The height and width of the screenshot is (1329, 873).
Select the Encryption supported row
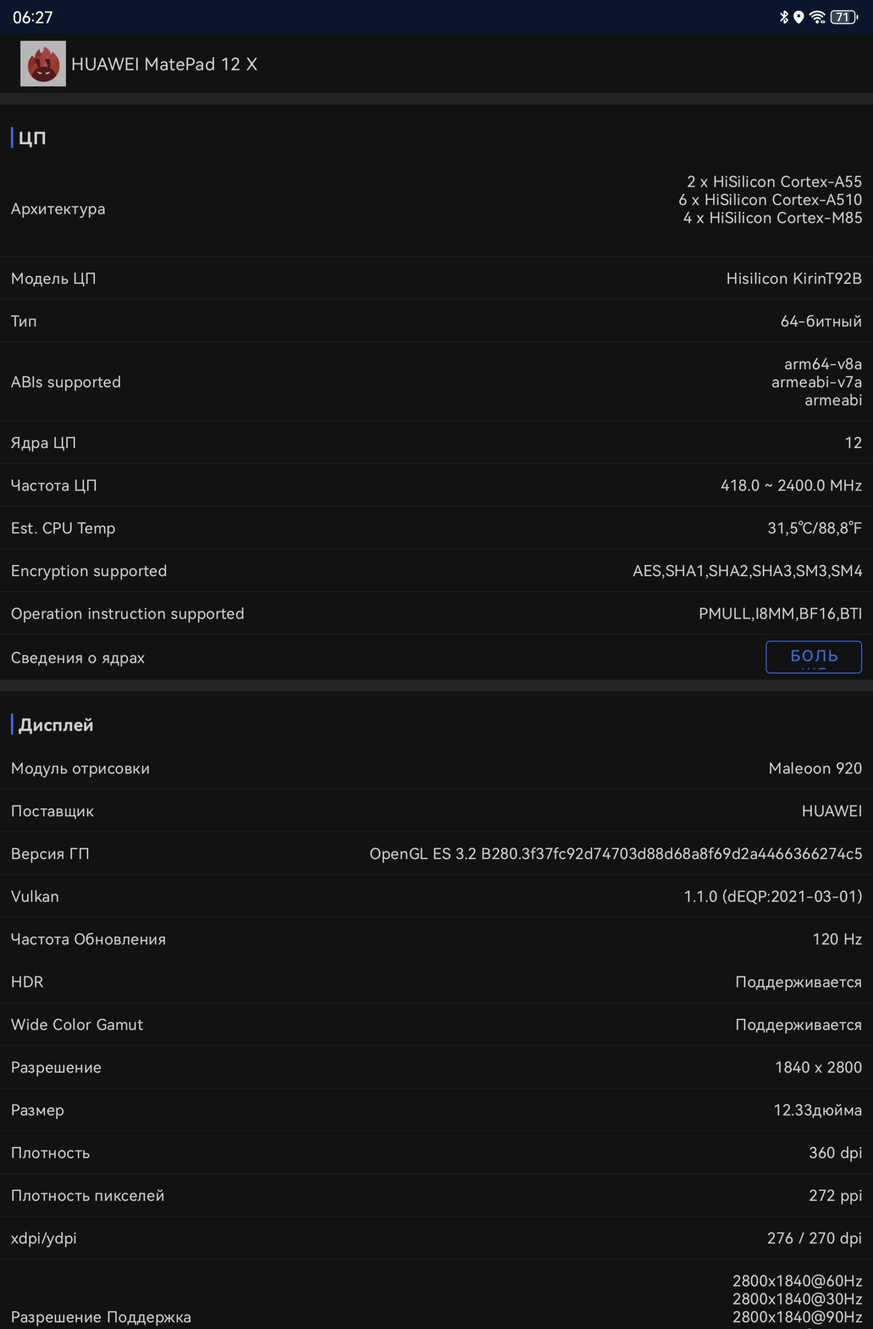coord(436,571)
